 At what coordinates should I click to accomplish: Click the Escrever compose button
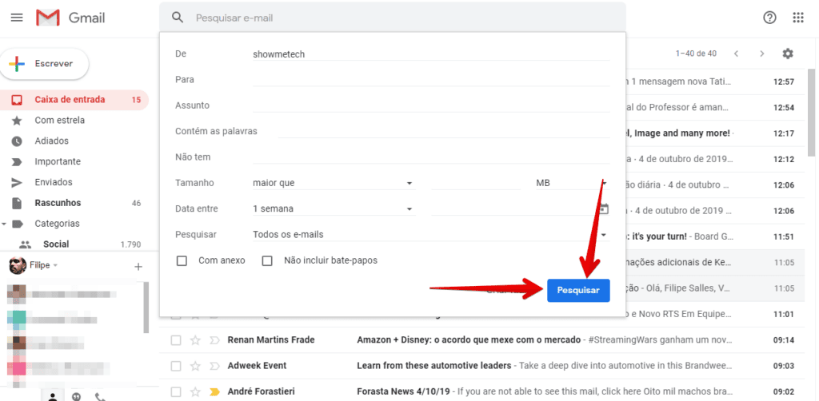pyautogui.click(x=45, y=64)
